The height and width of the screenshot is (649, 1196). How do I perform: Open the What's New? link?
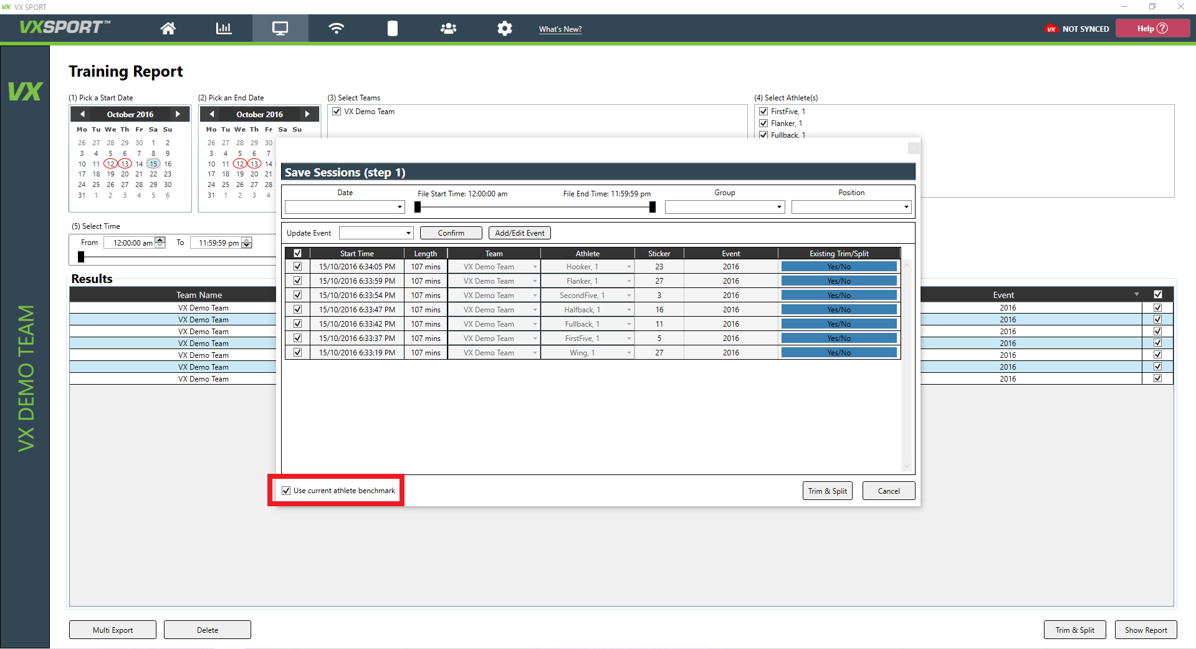tap(560, 29)
